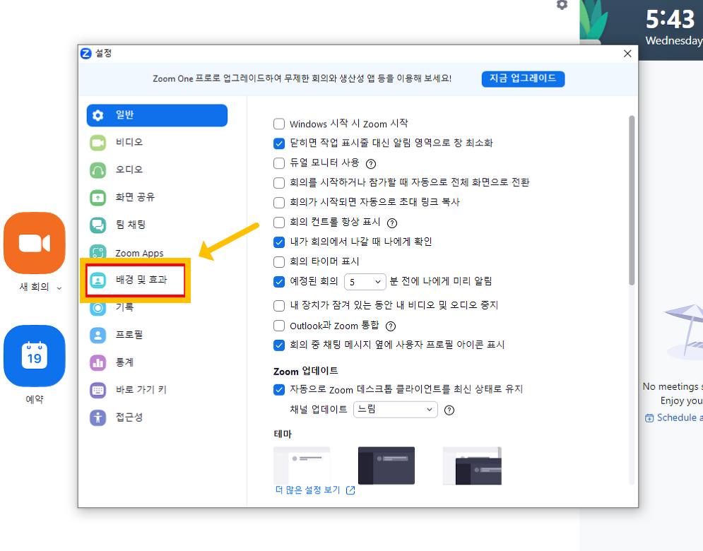The height and width of the screenshot is (551, 703).
Task: Open Zoom Apps settings tab
Action: (157, 252)
